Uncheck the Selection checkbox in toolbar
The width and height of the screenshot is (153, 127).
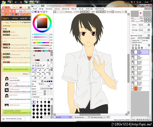pos(66,12)
